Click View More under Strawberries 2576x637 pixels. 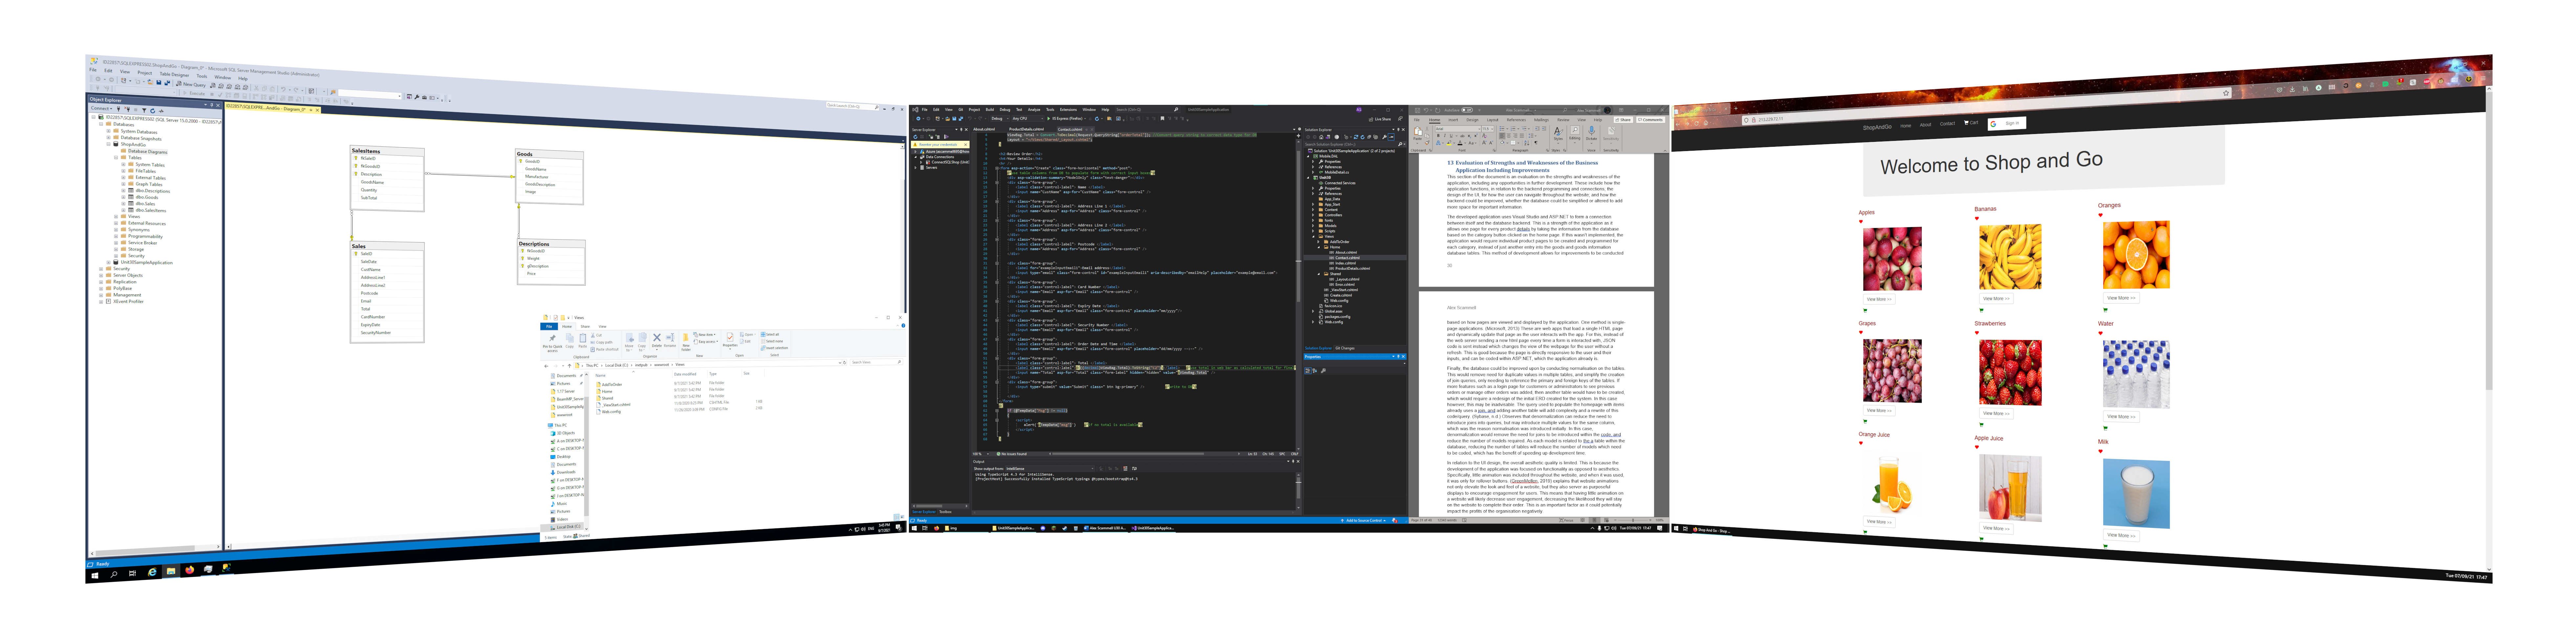[x=1997, y=413]
